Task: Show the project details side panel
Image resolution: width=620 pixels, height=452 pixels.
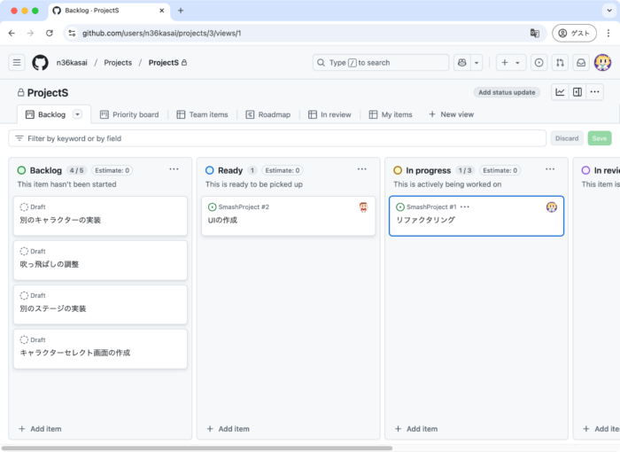Action: pyautogui.click(x=577, y=92)
